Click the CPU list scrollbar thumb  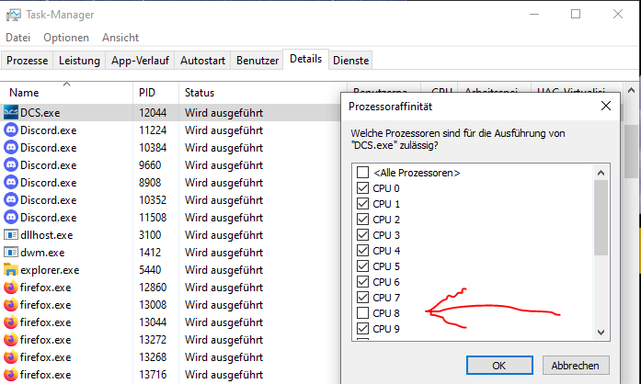601,218
